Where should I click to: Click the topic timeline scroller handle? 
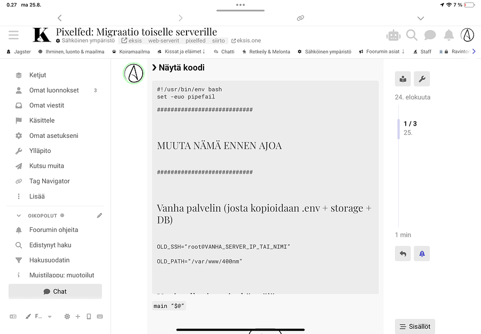point(399,129)
